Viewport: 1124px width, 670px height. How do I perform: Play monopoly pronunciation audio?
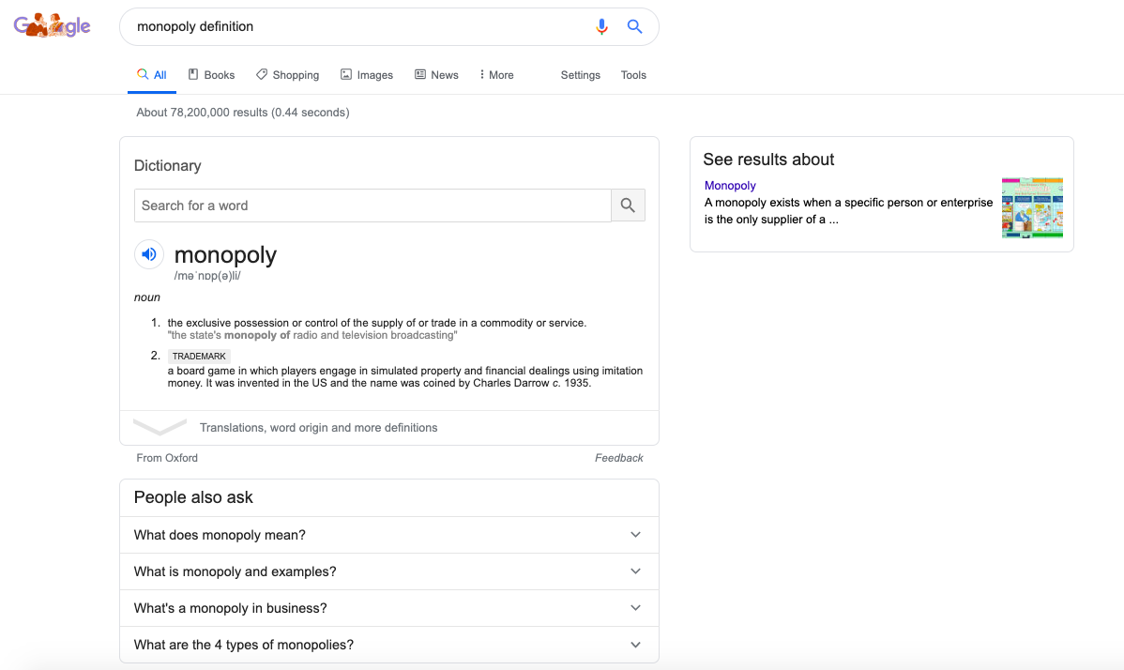149,254
